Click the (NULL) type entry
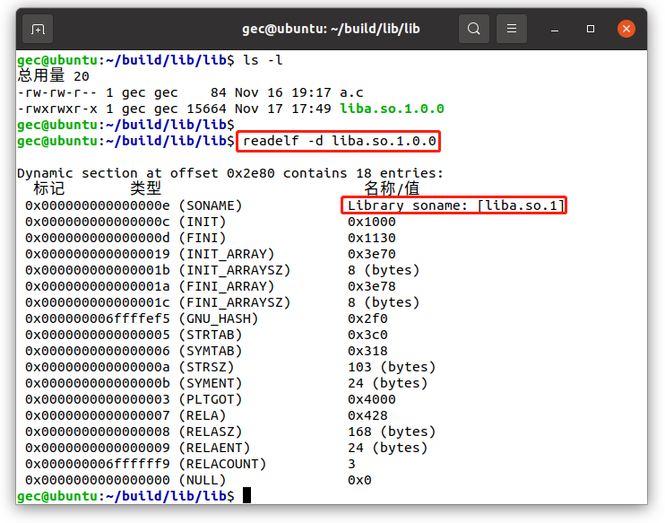The image size is (665, 523). pos(203,480)
